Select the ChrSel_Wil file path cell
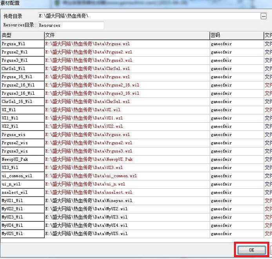272x259 pixels. click(127, 68)
